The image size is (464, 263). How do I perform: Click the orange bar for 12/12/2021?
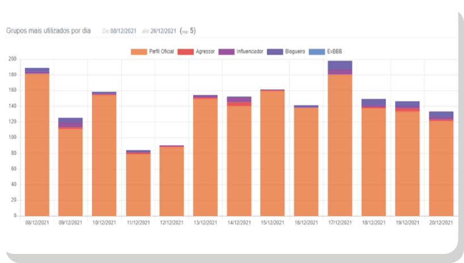coord(172,181)
